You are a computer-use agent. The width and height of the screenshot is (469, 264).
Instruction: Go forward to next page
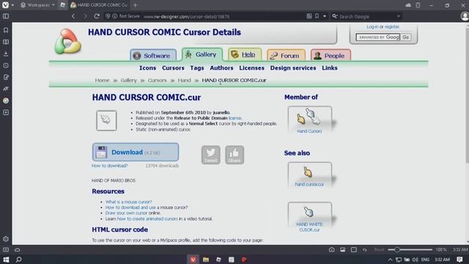[85, 16]
